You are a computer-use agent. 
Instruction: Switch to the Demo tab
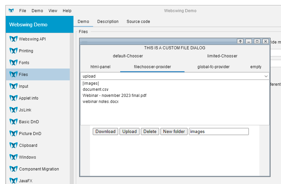(83, 21)
